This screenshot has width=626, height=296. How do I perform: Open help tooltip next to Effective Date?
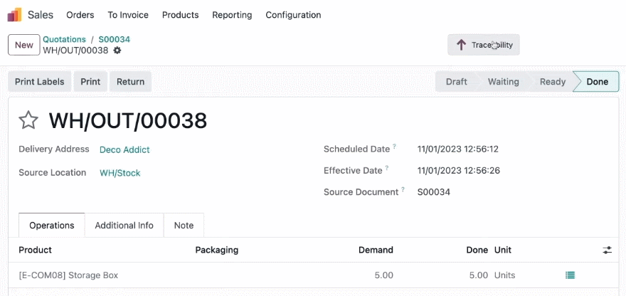pyautogui.click(x=387, y=168)
